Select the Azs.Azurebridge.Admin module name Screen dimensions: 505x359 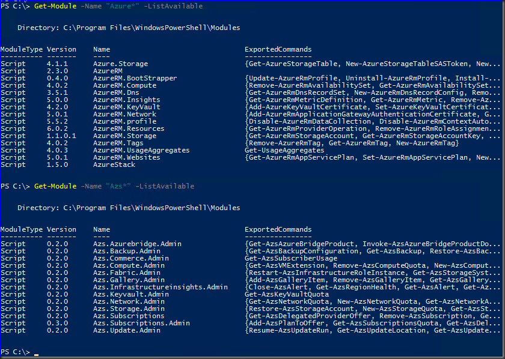[136, 244]
